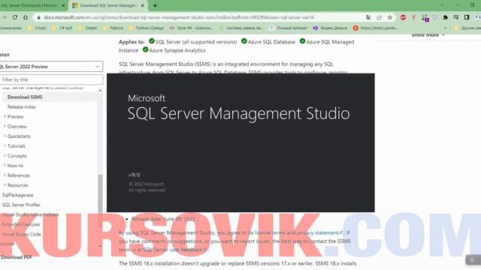Open the Yandex Y extension icon
The image size is (481, 270).
pyautogui.click(x=413, y=17)
